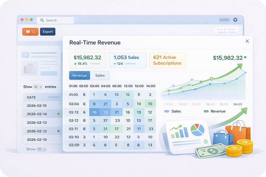Click the orange shopping cart icon

click(27, 32)
